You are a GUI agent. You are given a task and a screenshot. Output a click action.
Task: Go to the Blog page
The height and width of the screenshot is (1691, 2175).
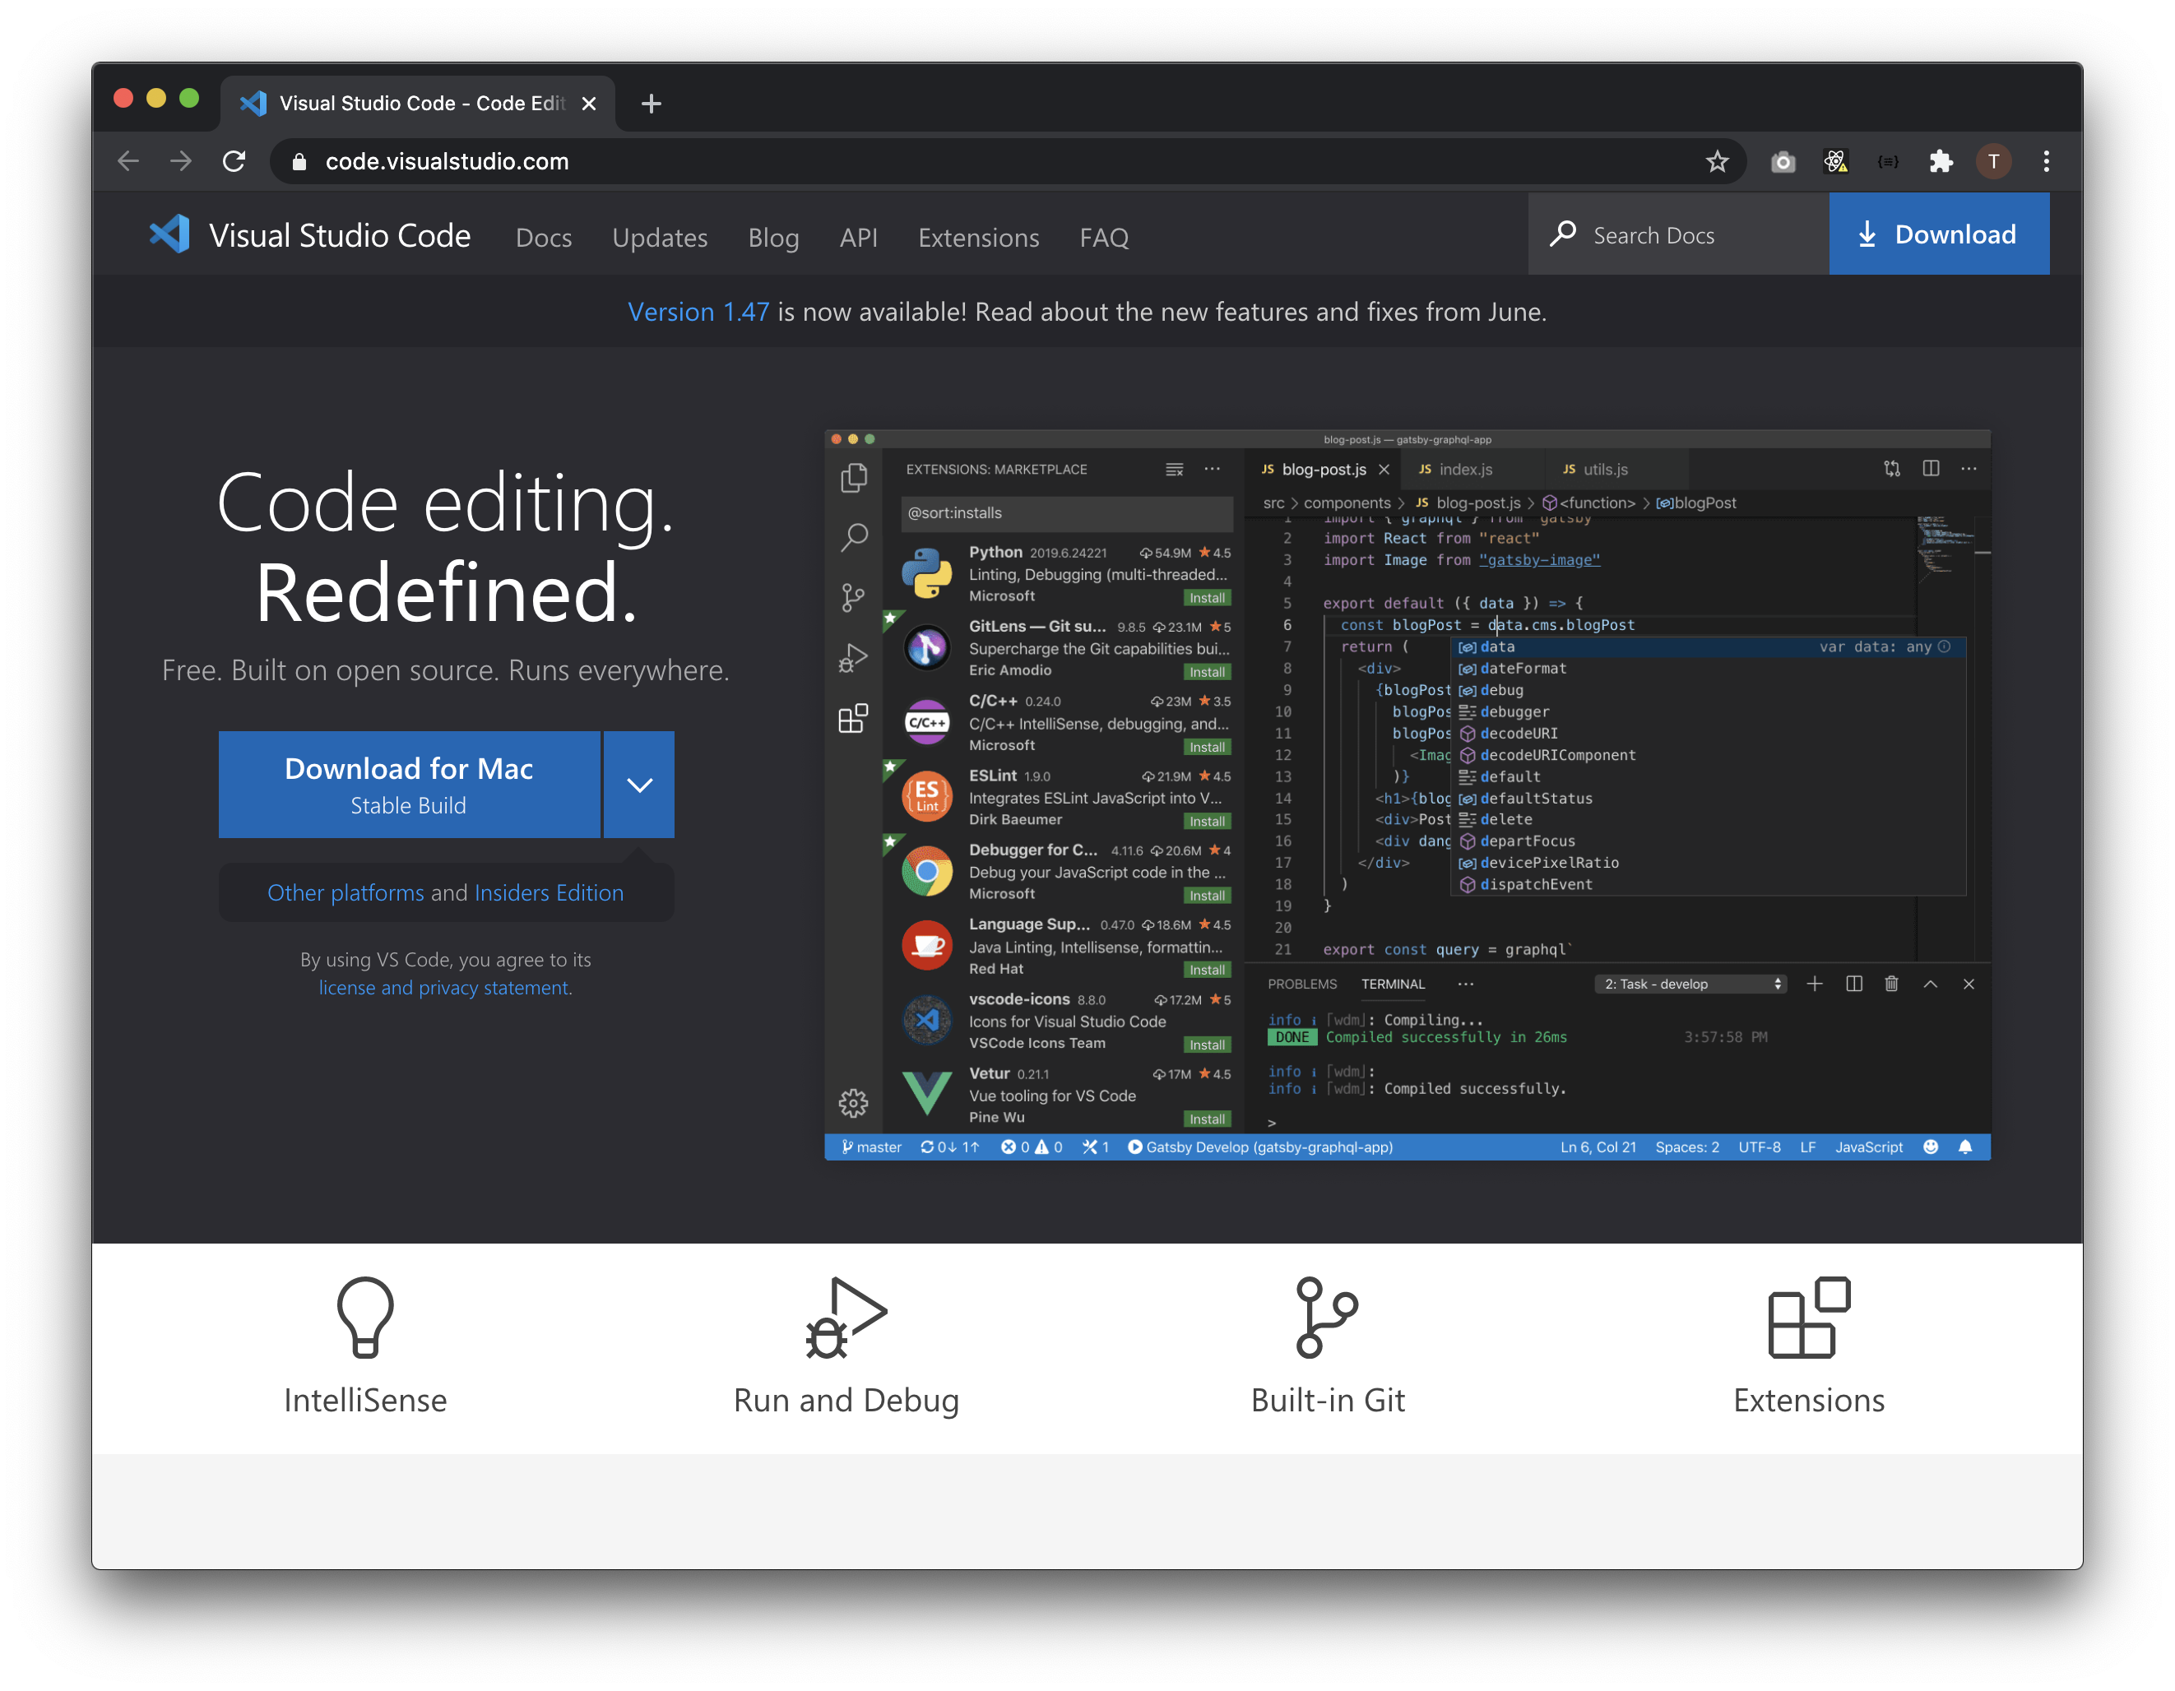[774, 237]
